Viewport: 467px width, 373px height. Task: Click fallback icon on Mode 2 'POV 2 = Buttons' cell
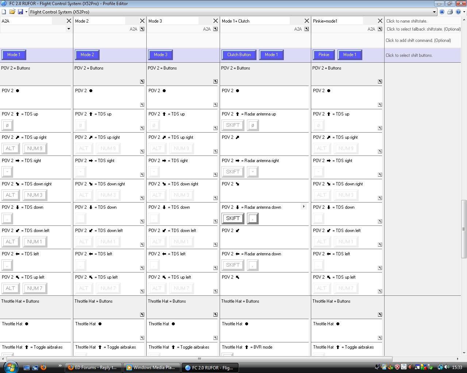pos(142,81)
